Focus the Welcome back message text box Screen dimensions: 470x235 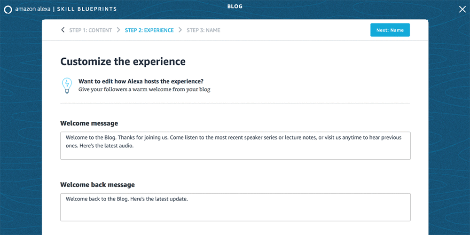tap(235, 207)
